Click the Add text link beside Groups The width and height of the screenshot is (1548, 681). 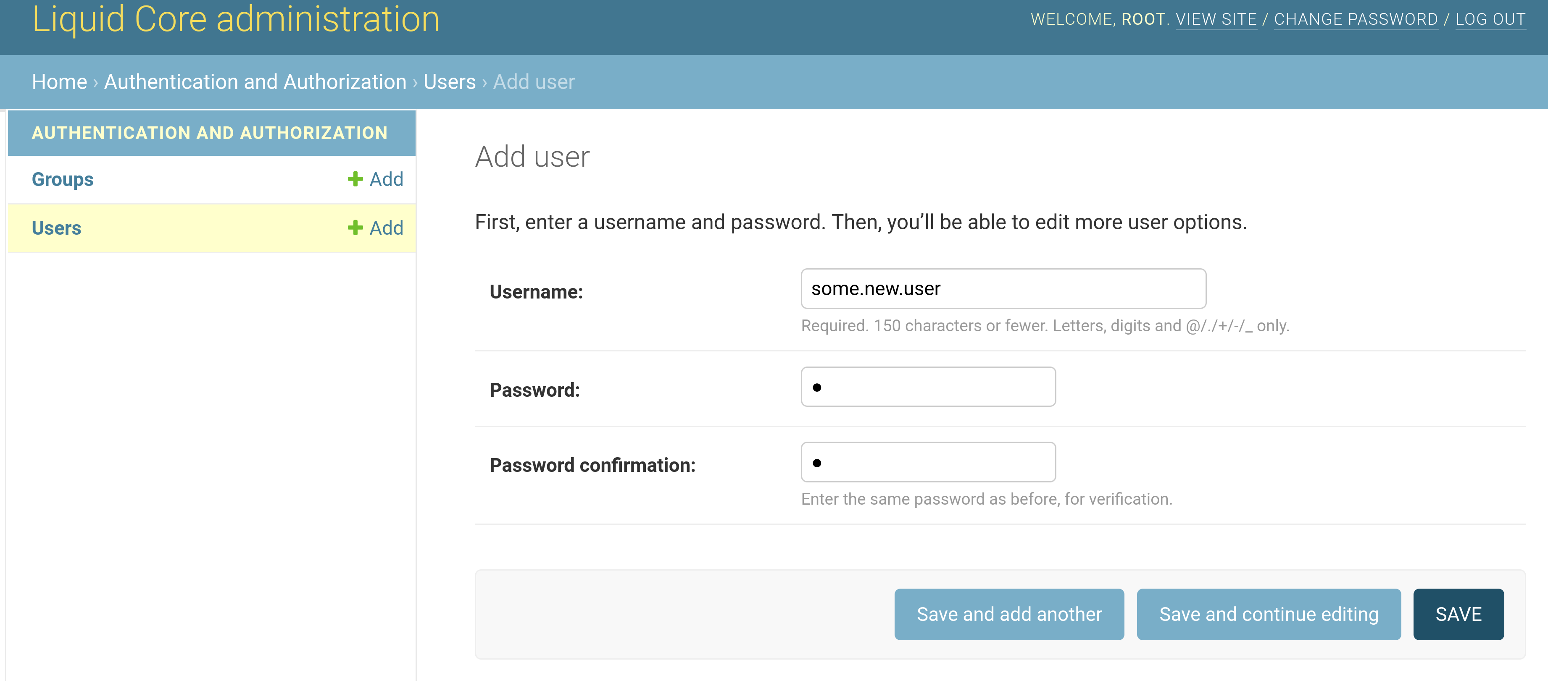point(387,179)
